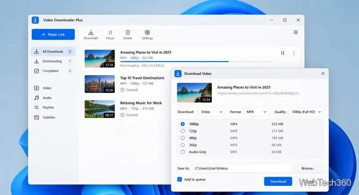The image size is (359, 195).
Task: Open the Quality dropdown showing 1080p (Full HD)
Action: pos(306,112)
